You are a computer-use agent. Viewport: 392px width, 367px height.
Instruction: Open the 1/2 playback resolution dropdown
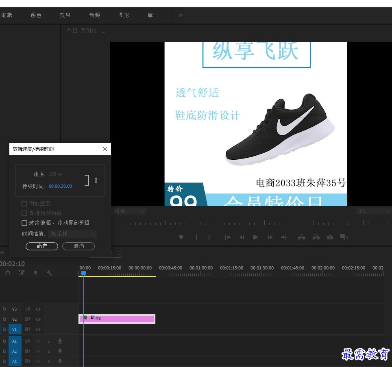(374, 211)
